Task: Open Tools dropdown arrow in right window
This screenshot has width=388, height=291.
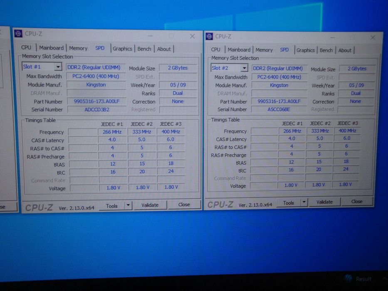Action: pyautogui.click(x=304, y=202)
